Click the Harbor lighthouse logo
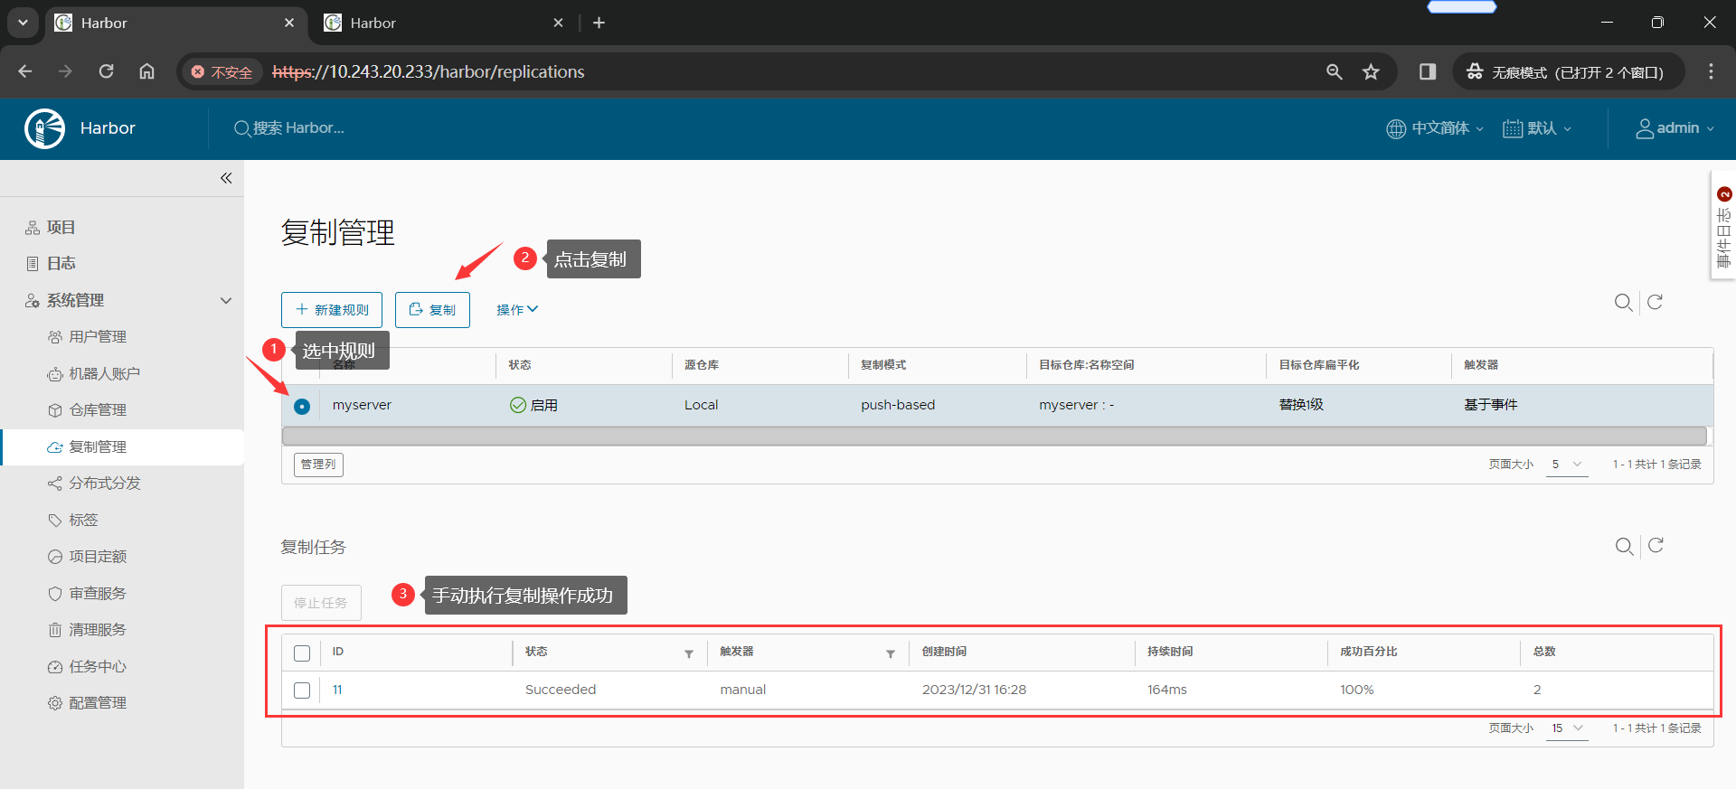This screenshot has height=789, width=1736. 44,128
